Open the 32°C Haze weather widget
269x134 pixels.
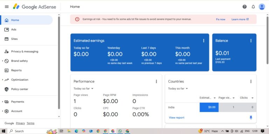[208, 131]
